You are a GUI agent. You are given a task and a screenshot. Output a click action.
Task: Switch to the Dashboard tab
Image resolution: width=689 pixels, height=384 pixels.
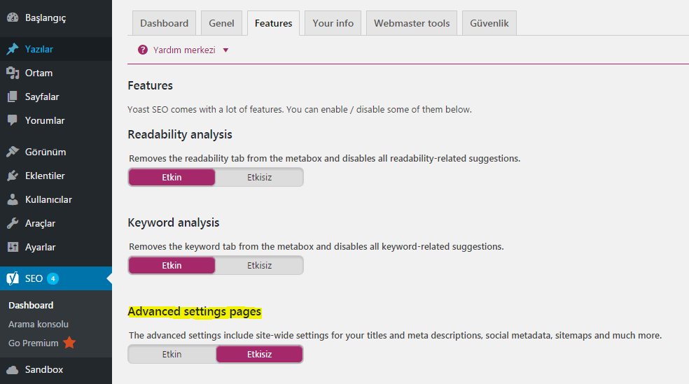point(164,23)
